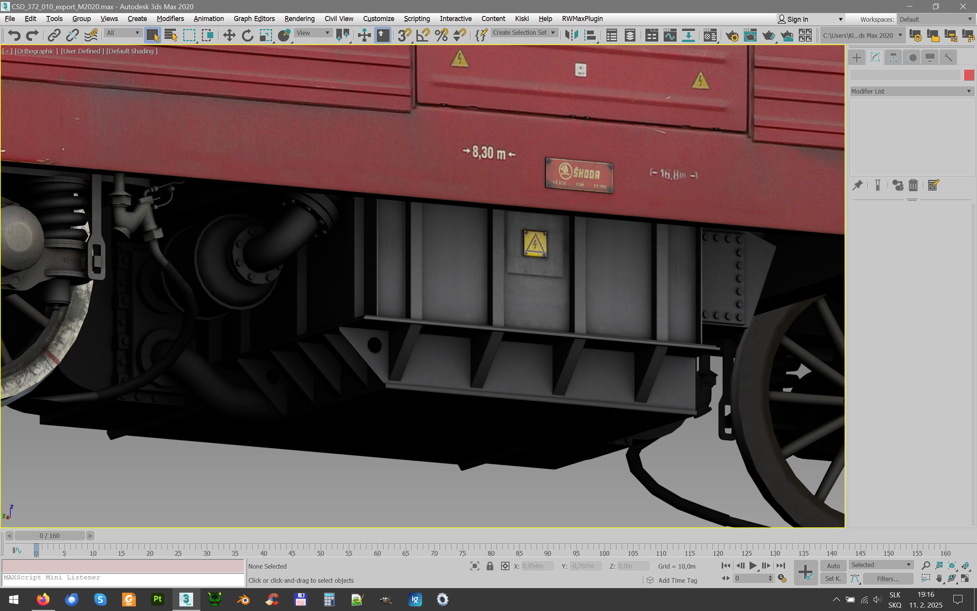Image resolution: width=977 pixels, height=611 pixels.
Task: Click the Play Animation button
Action: [x=753, y=566]
